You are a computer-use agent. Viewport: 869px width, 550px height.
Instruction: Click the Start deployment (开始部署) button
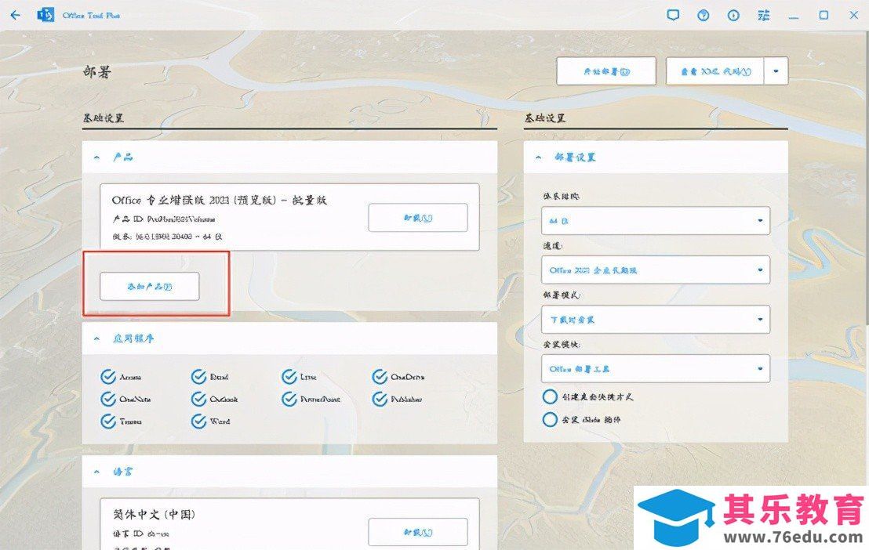click(606, 71)
